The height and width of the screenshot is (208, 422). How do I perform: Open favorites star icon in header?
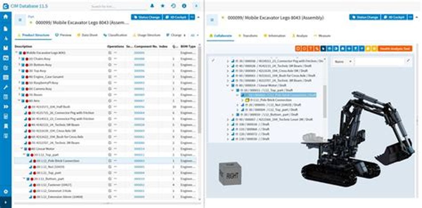pyautogui.click(x=163, y=6)
